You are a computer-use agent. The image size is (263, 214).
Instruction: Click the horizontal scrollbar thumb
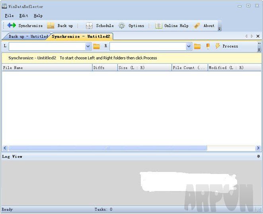(108, 148)
